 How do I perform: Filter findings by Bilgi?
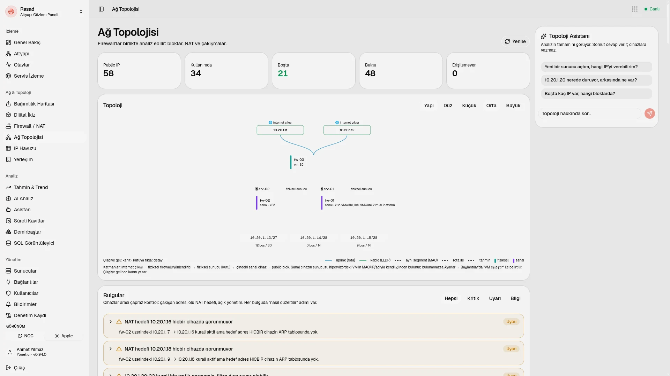[x=515, y=298]
